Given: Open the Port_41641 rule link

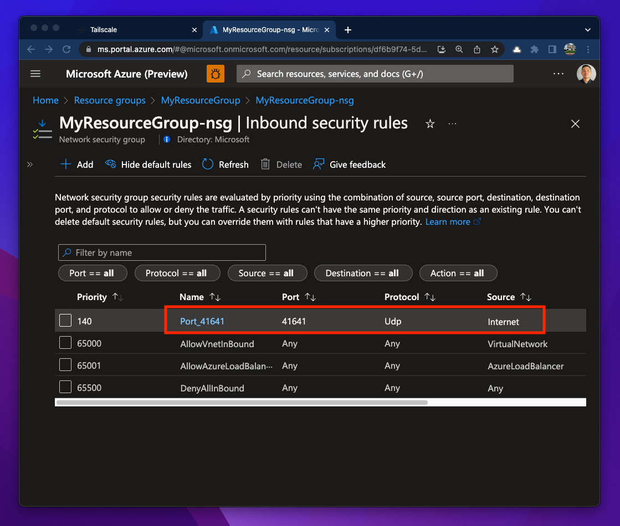Looking at the screenshot, I should pyautogui.click(x=202, y=321).
